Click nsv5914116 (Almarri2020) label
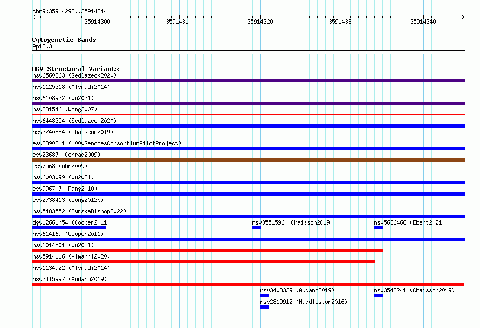The width and height of the screenshot is (480, 328). [71, 256]
